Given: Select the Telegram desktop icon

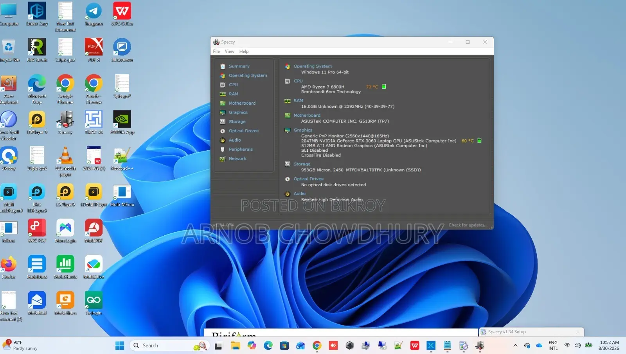Looking at the screenshot, I should click(94, 15).
